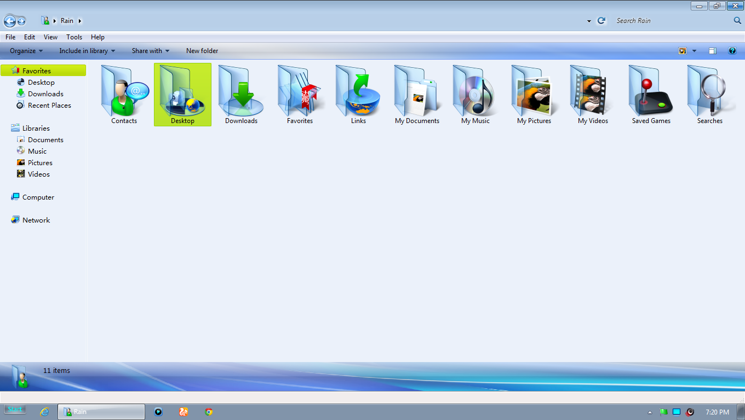Screen dimensions: 745x420
Task: Open the Tools menu
Action: [x=74, y=37]
